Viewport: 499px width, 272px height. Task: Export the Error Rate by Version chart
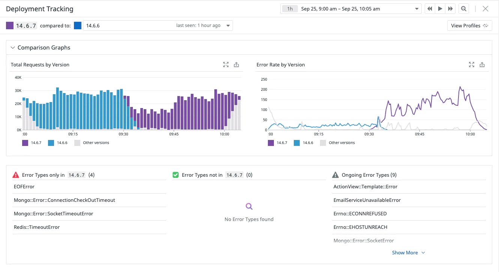[x=482, y=64]
